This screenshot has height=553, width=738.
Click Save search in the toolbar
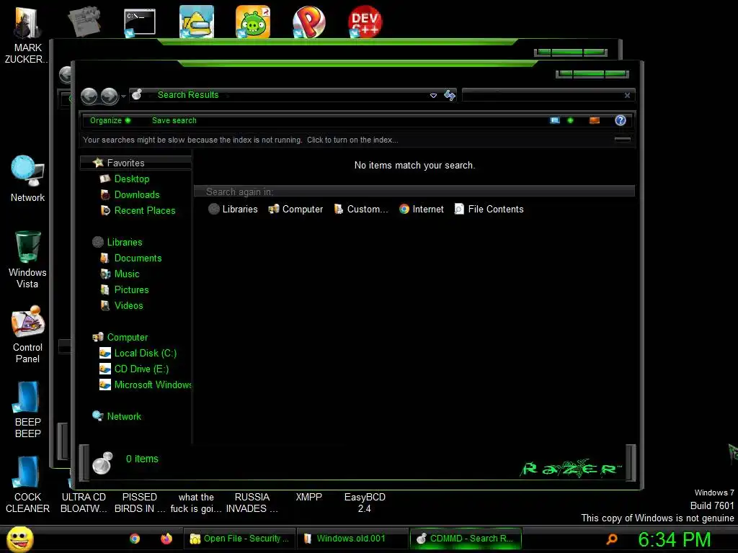coord(174,120)
